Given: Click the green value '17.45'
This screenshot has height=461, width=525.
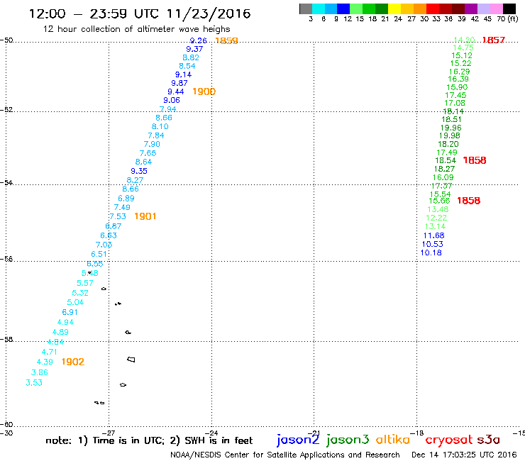Looking at the screenshot, I should 455,95.
